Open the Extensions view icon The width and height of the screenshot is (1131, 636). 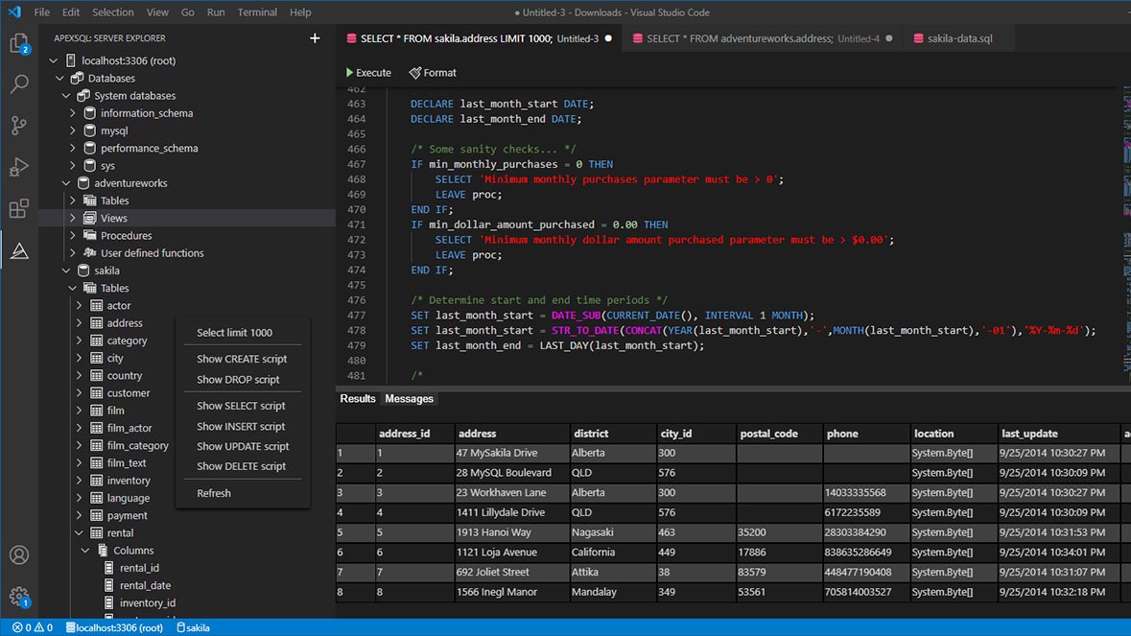click(20, 208)
